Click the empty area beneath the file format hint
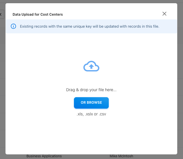This screenshot has width=183, height=159. pyautogui.click(x=91, y=134)
